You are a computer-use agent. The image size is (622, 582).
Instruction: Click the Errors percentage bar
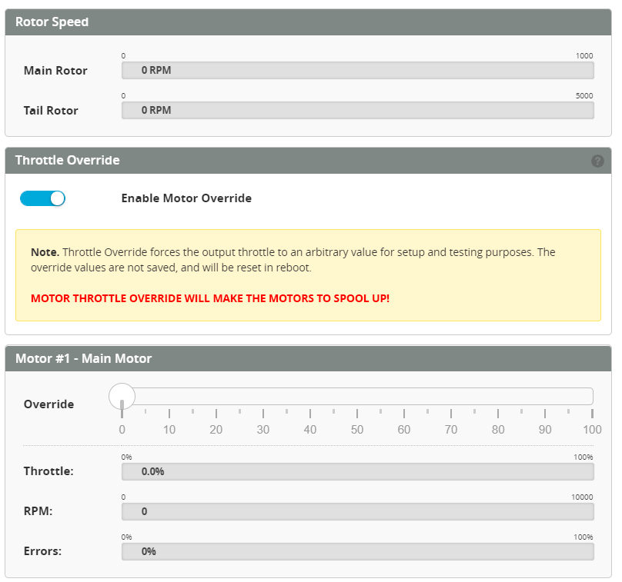click(357, 551)
